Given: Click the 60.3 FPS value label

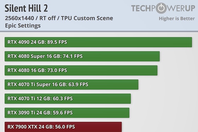Looking at the screenshot, I should point(63,98).
